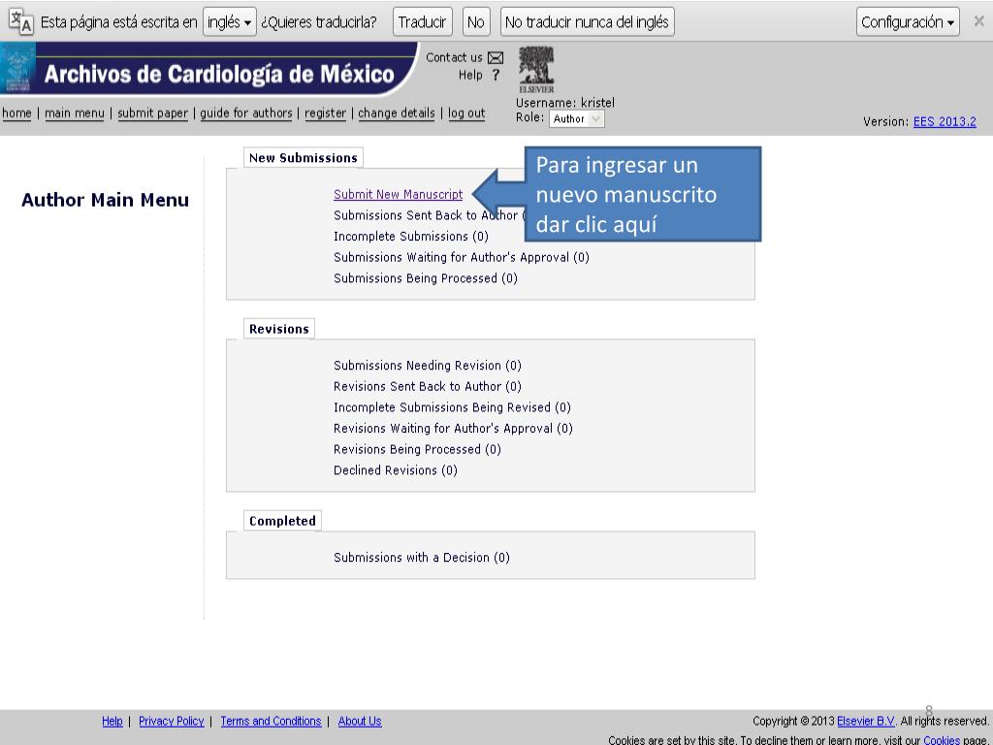
Task: Open guide for authors menu link
Action: 246,113
